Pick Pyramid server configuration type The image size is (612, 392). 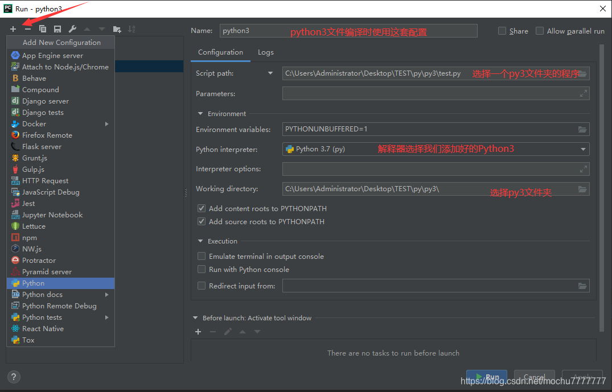(x=60, y=271)
